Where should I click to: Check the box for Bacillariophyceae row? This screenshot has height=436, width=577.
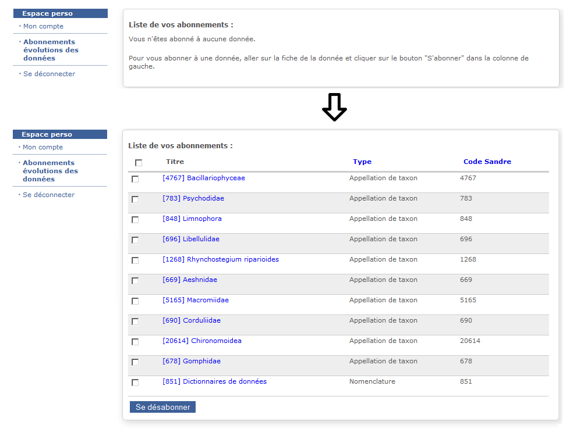(135, 179)
